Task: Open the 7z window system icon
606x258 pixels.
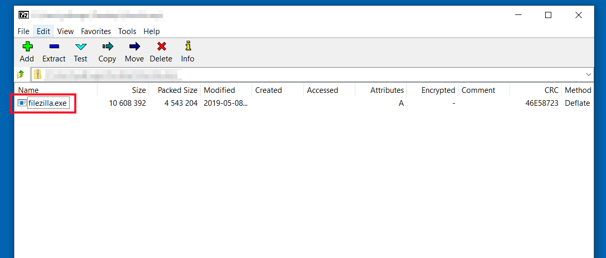Action: tap(23, 15)
